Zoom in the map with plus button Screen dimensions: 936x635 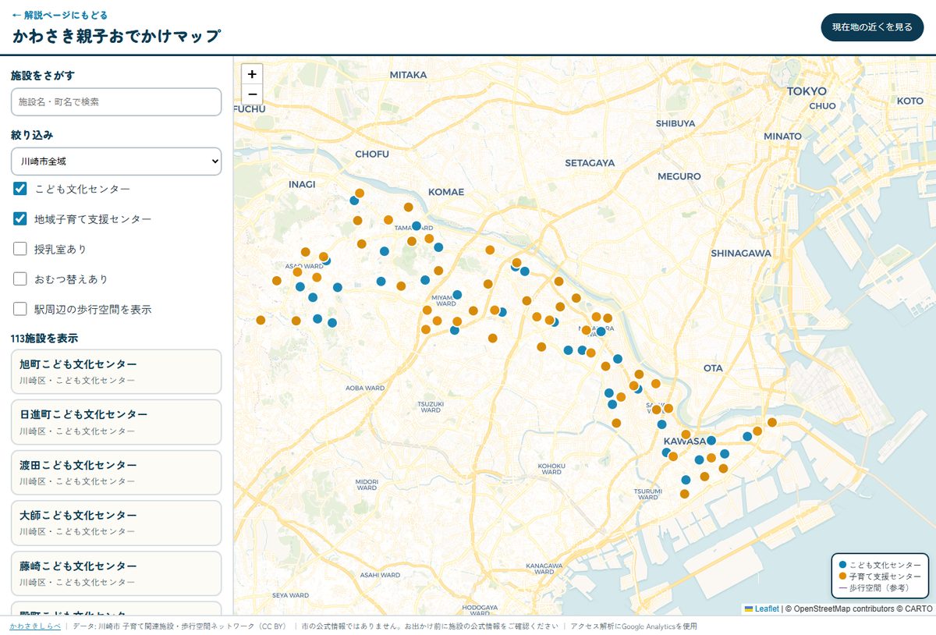[252, 74]
